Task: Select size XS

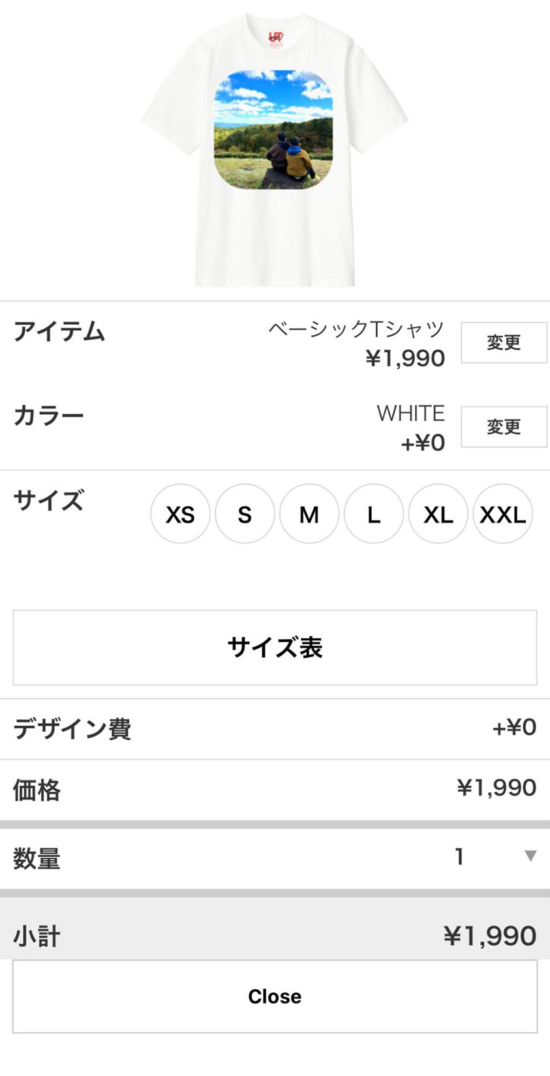Action: point(180,515)
